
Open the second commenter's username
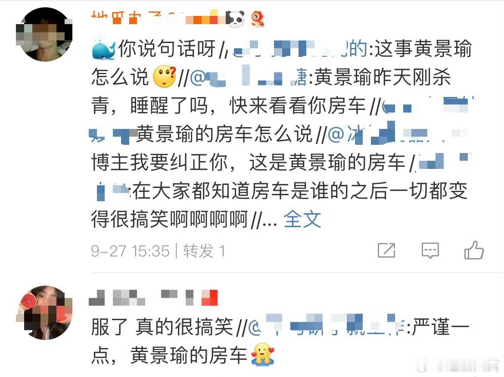coord(153,297)
